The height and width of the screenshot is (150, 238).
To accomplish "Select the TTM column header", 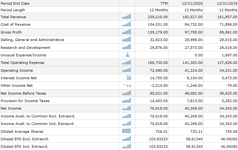I will tap(164, 3).
